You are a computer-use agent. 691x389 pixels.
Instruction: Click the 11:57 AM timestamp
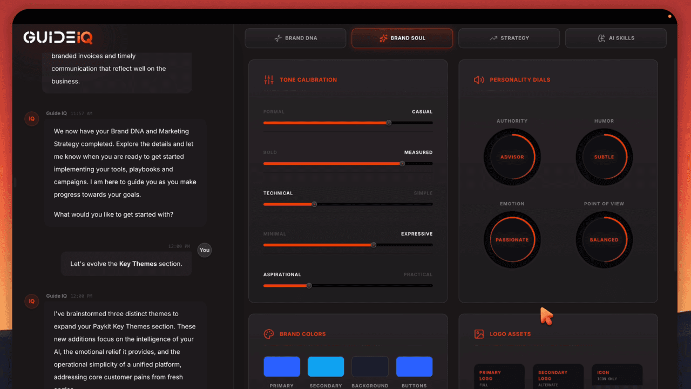tap(82, 113)
